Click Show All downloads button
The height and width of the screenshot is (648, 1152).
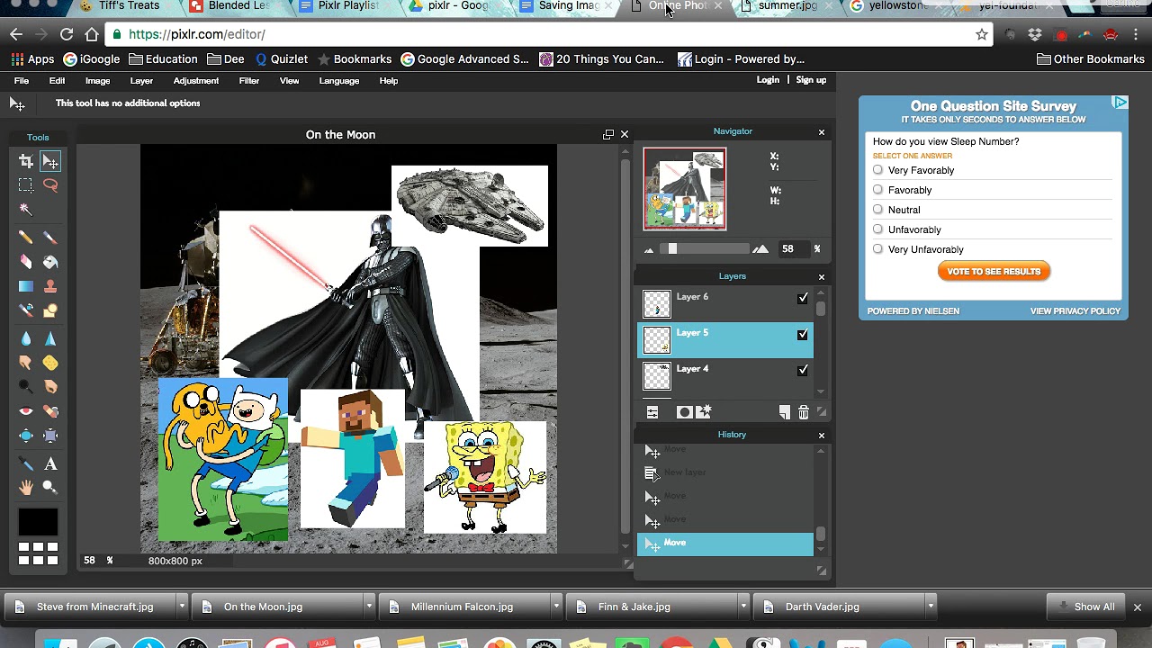point(1086,607)
